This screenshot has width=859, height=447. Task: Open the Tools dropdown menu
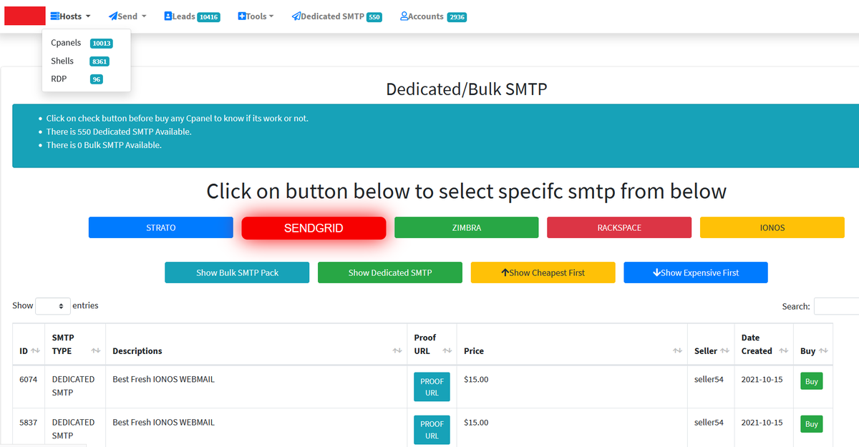pos(256,16)
